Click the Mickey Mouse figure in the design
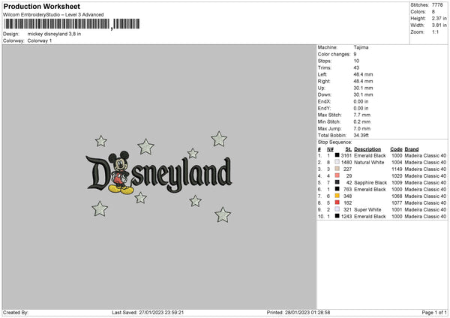Screen dimensions: 450x318 (121, 172)
